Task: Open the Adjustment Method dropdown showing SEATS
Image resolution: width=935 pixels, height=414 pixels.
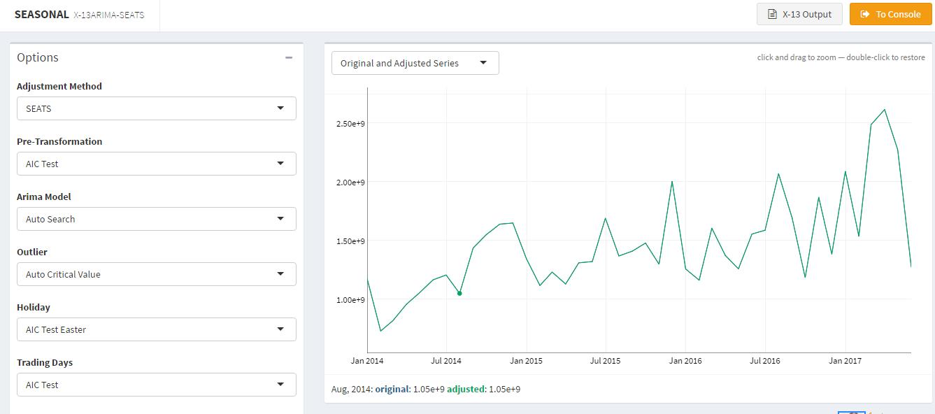Action: click(156, 108)
